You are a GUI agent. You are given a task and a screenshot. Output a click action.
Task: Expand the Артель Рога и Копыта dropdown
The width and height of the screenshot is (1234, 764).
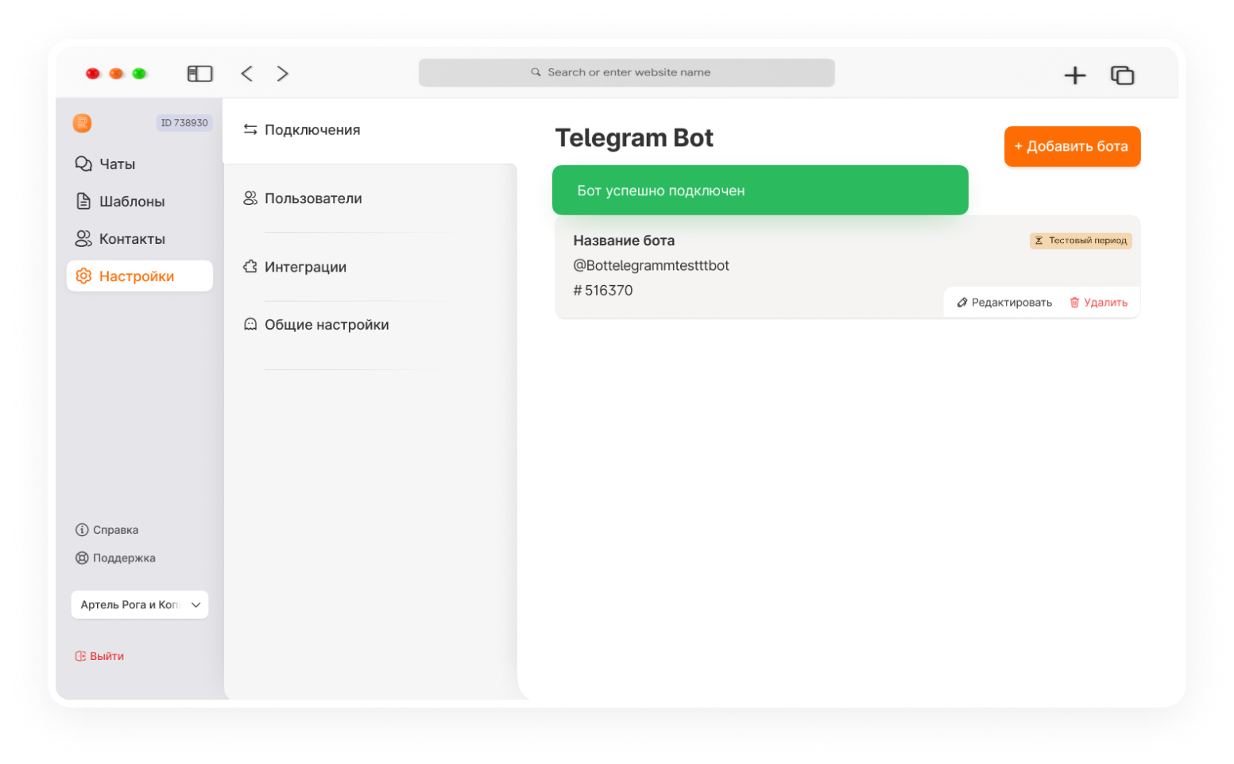140,605
